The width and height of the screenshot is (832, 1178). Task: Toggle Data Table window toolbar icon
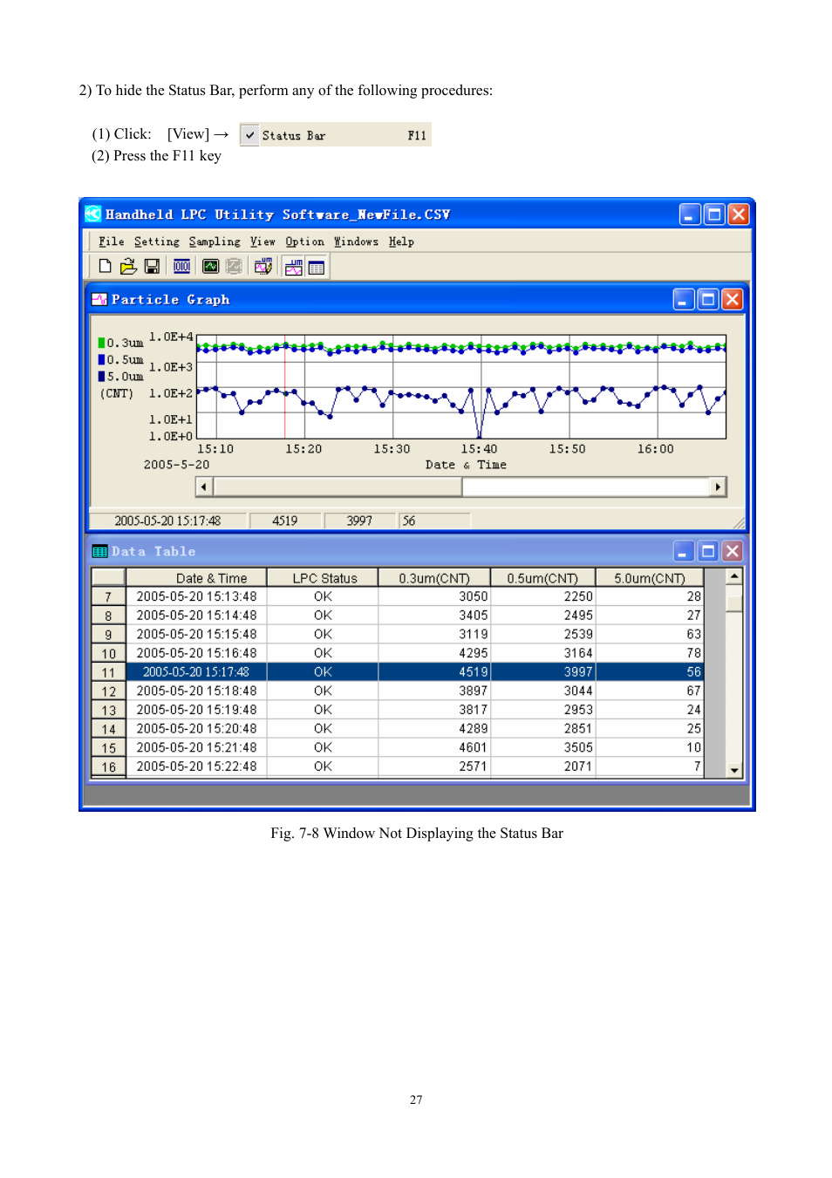point(317,267)
